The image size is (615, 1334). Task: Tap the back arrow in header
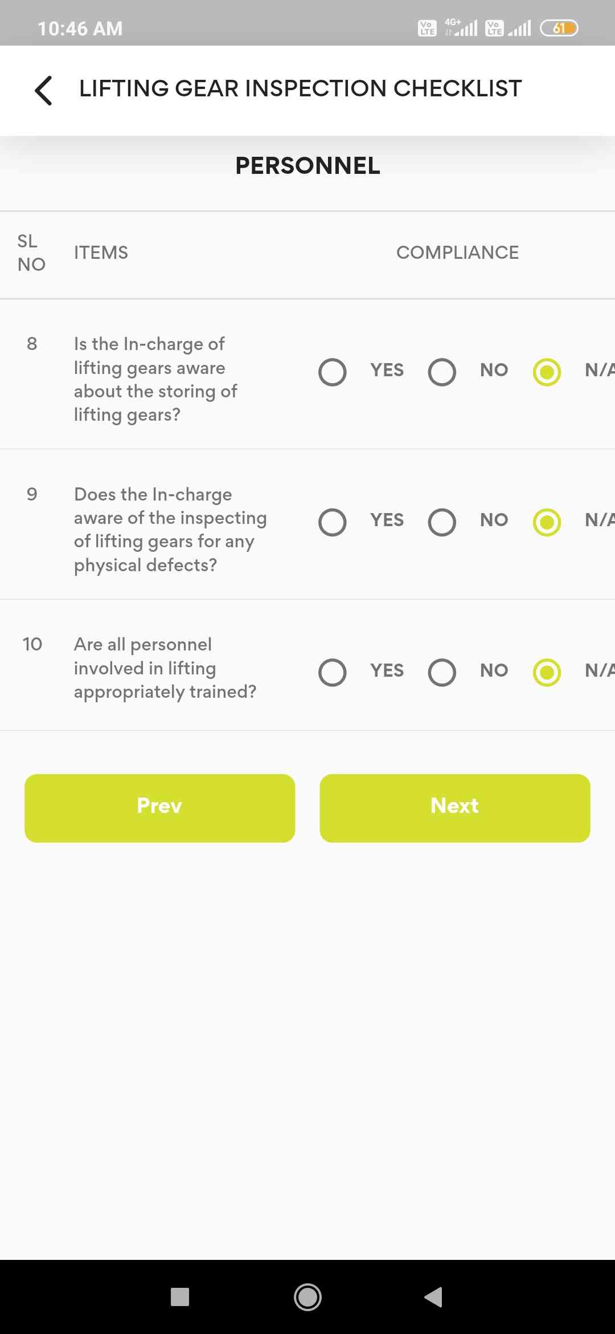44,90
